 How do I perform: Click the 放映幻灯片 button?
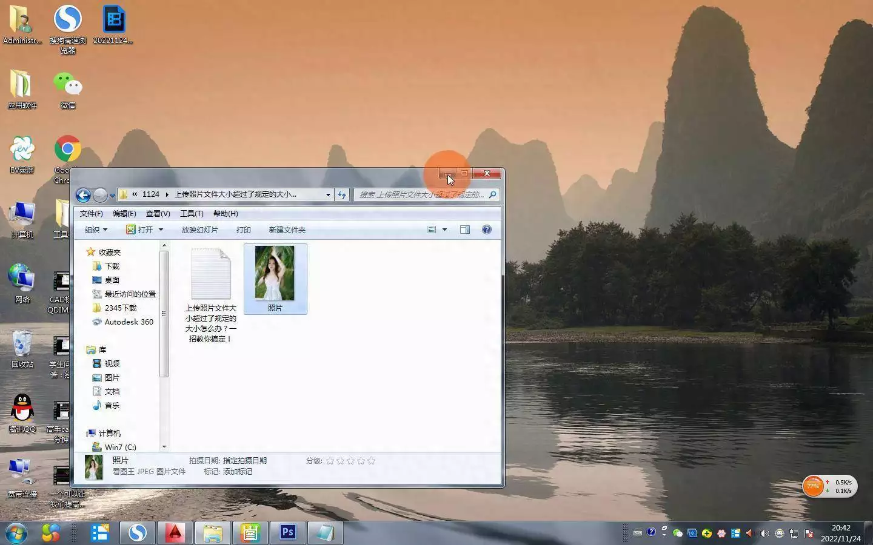click(199, 230)
